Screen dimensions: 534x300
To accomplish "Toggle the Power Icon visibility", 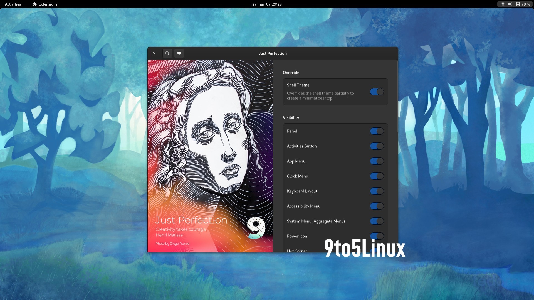I will (x=377, y=236).
